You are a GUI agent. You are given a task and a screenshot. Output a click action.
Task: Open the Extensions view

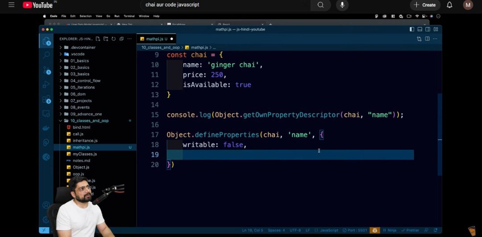point(46,99)
